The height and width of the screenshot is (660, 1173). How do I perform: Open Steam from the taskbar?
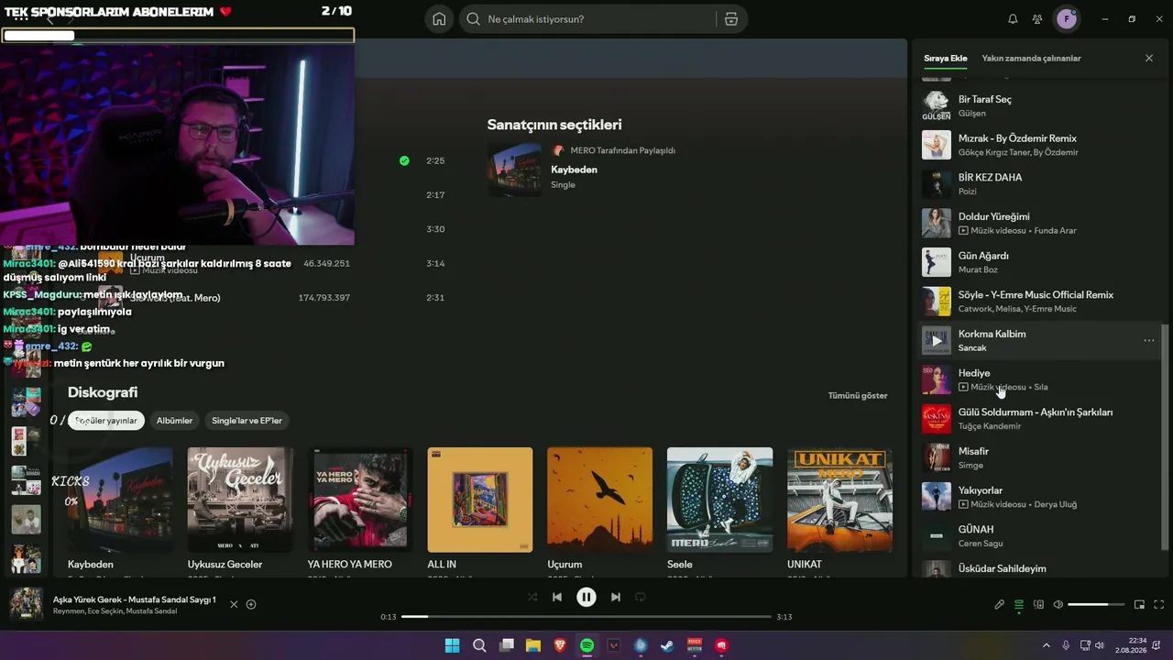(667, 645)
